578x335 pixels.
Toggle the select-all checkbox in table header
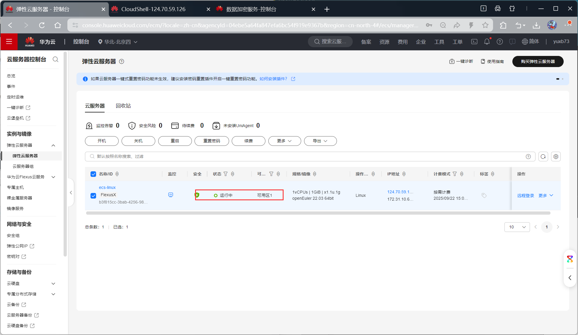tap(93, 174)
